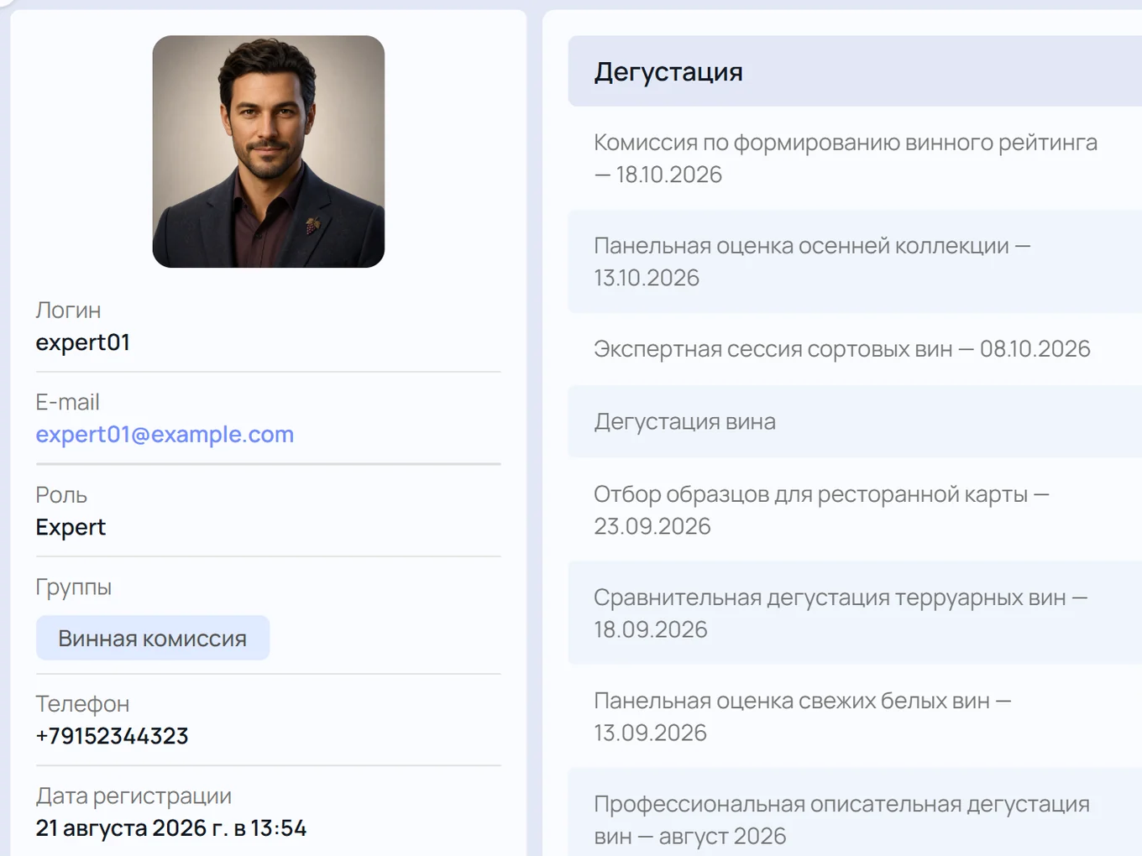Screen dimensions: 1142x856
Task: Select Отбор образцов для ресторанной карты entry
Action: (855, 509)
